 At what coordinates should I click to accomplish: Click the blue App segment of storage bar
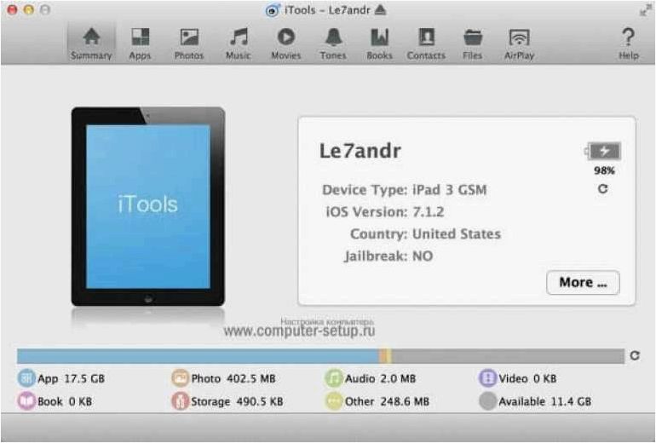tap(198, 356)
